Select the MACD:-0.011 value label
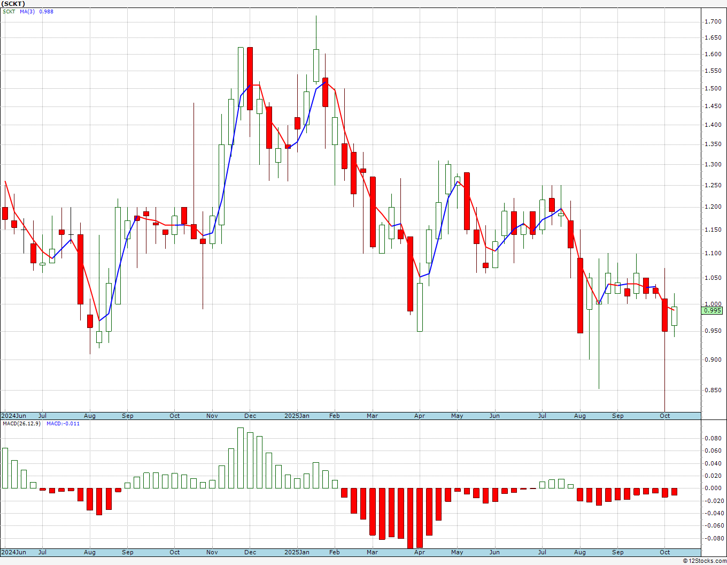Screen dimensions: 727x565 tap(63, 424)
